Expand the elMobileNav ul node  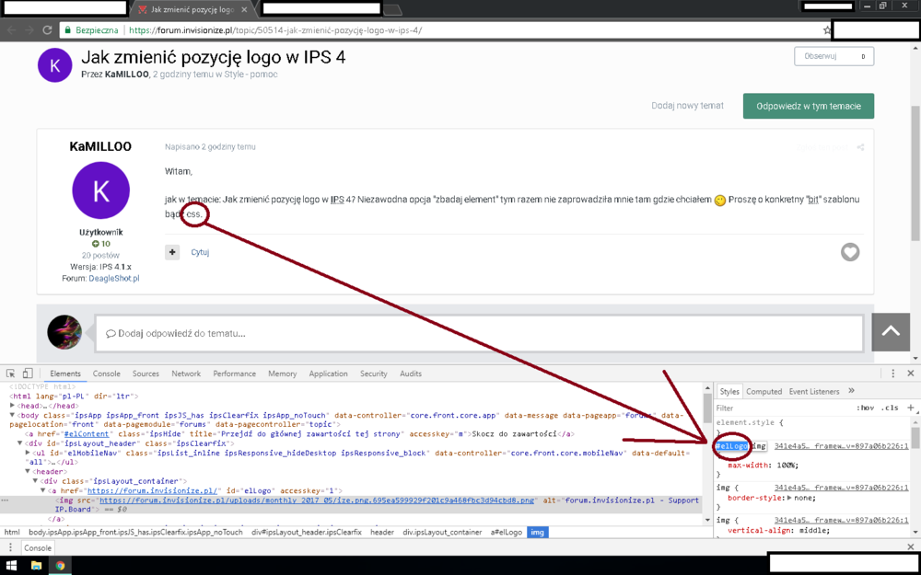click(x=28, y=453)
